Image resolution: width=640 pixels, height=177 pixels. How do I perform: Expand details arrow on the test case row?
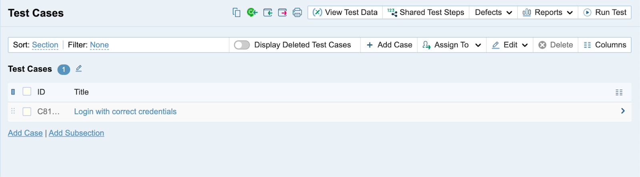click(623, 111)
